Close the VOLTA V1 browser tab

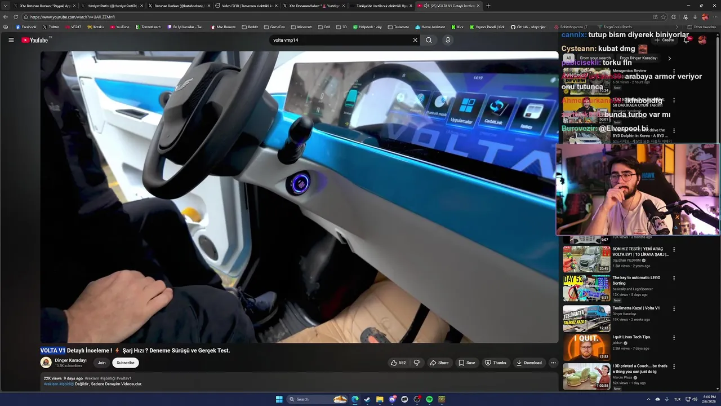click(478, 6)
